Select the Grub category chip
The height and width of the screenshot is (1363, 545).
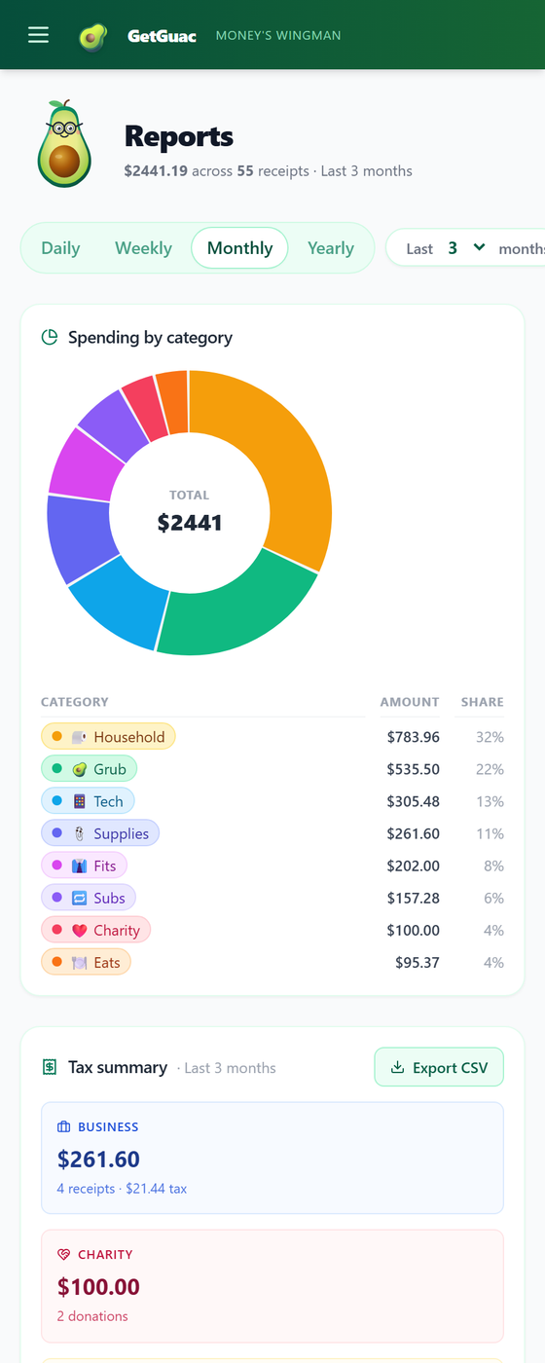point(90,769)
